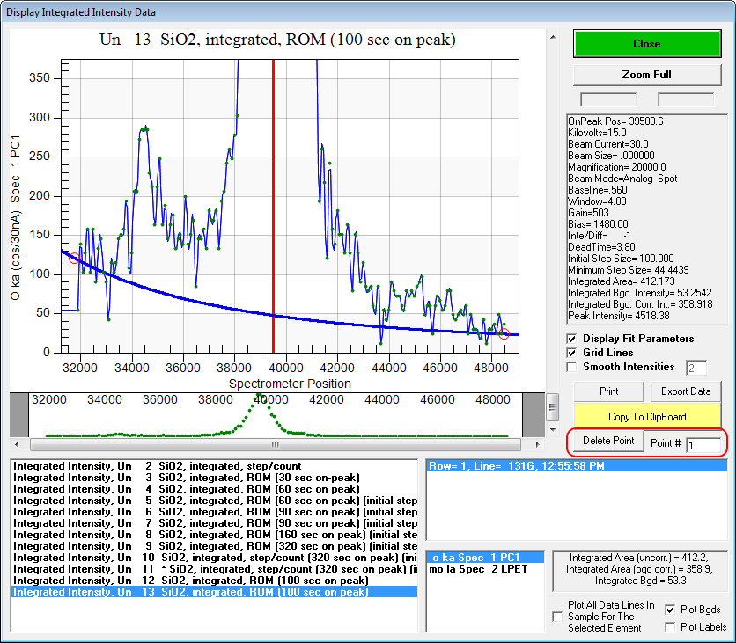The image size is (736, 643).
Task: Disable the Grid Lines checkbox
Action: pyautogui.click(x=572, y=353)
